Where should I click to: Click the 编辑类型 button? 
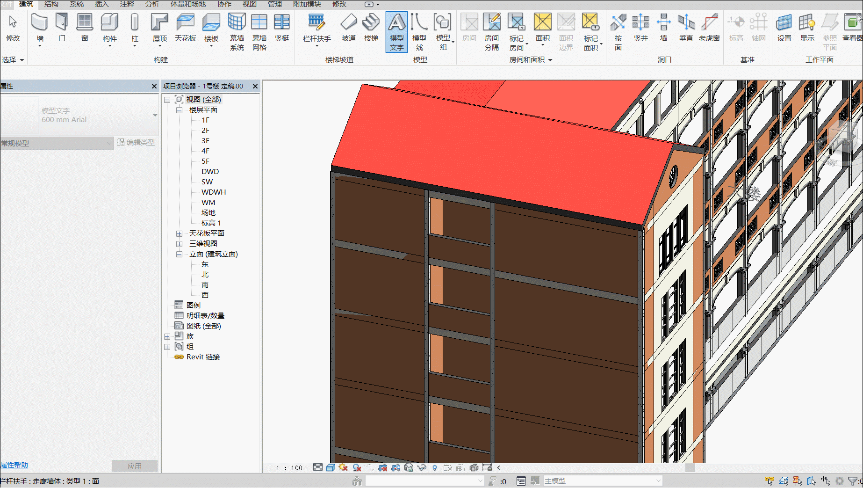136,143
